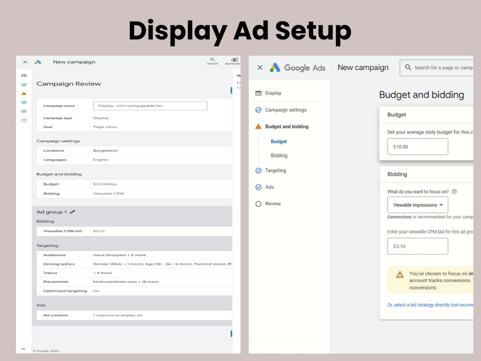The width and height of the screenshot is (481, 361).
Task: Open Targeting step in sidebar
Action: (276, 170)
